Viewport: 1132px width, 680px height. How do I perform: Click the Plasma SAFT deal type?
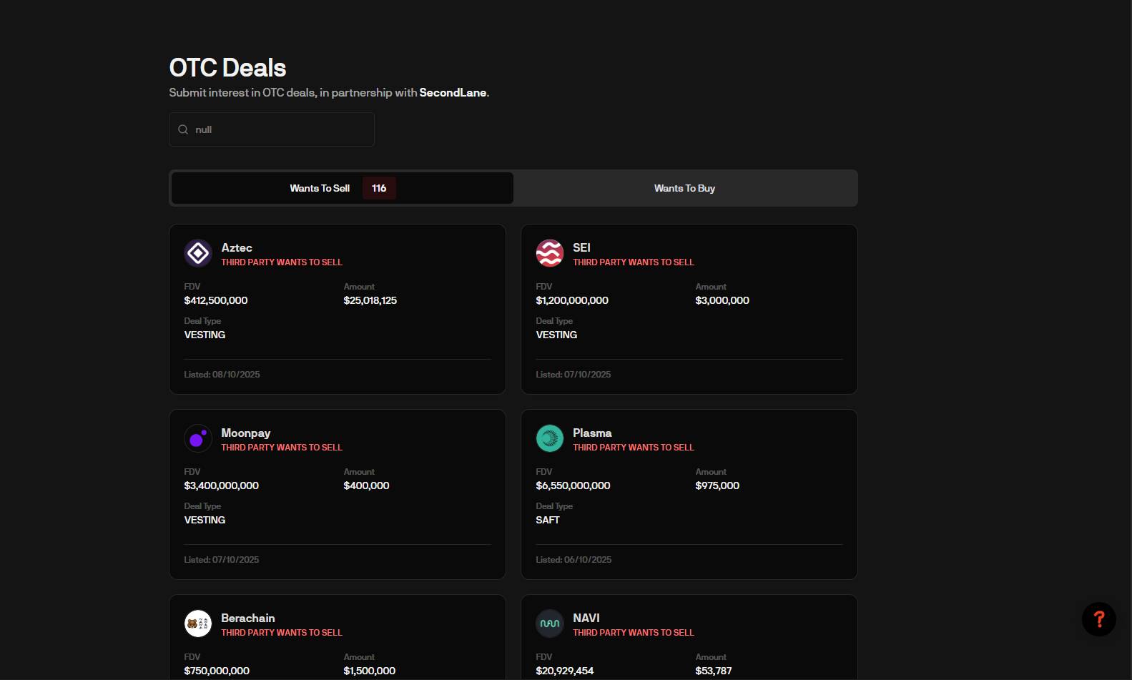coord(548,520)
